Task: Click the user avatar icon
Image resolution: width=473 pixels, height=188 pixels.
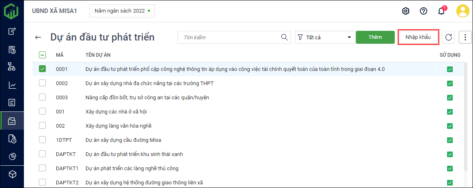Action: coord(462,11)
